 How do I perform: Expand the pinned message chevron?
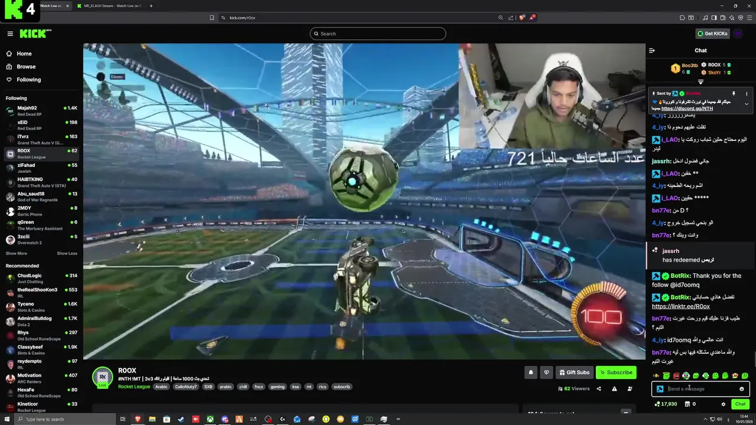[x=747, y=104]
